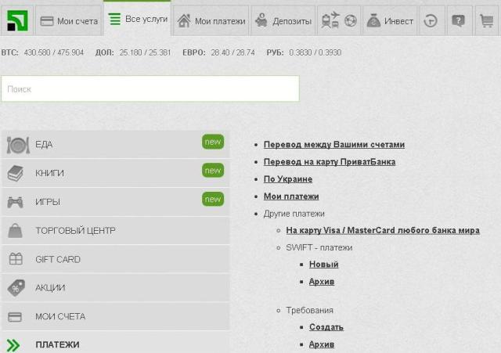Click the globe icon in top bar
The width and height of the screenshot is (501, 353).
pyautogui.click(x=351, y=21)
